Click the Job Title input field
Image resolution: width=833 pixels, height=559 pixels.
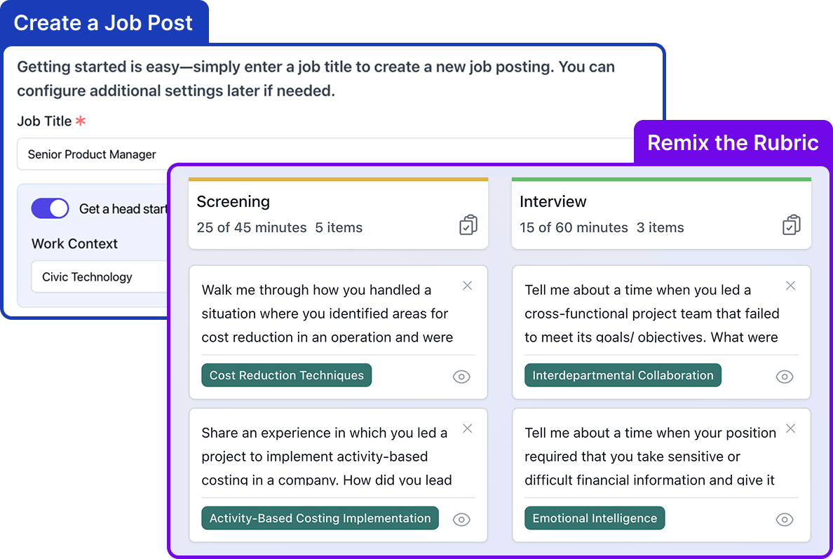325,154
